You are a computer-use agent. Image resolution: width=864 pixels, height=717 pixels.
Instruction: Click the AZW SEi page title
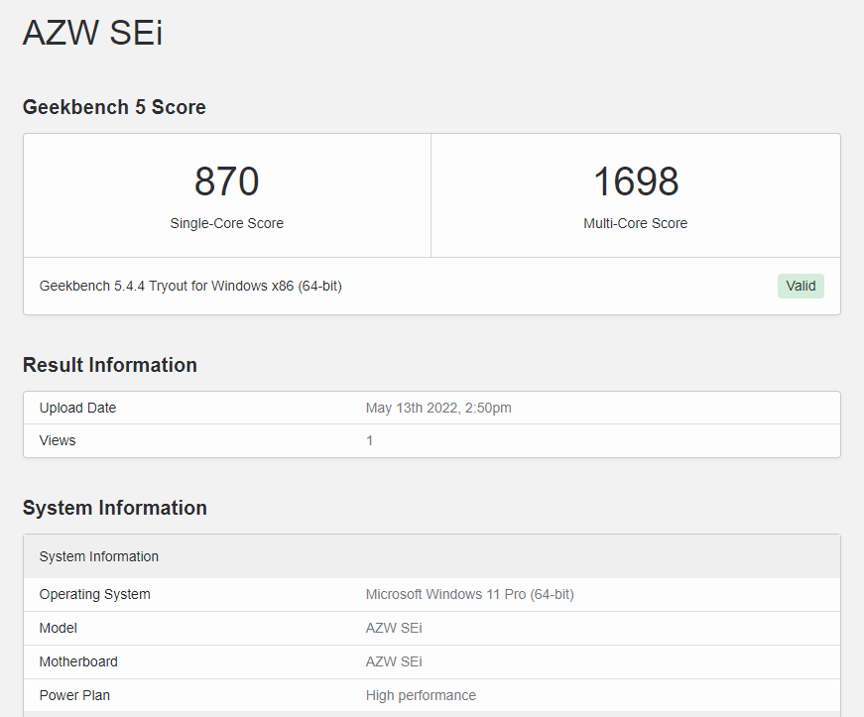pos(92,33)
